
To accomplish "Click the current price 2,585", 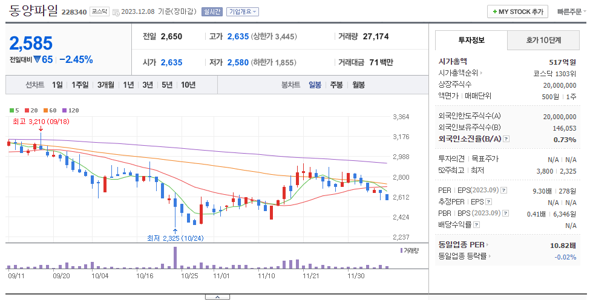I will pyautogui.click(x=31, y=43).
